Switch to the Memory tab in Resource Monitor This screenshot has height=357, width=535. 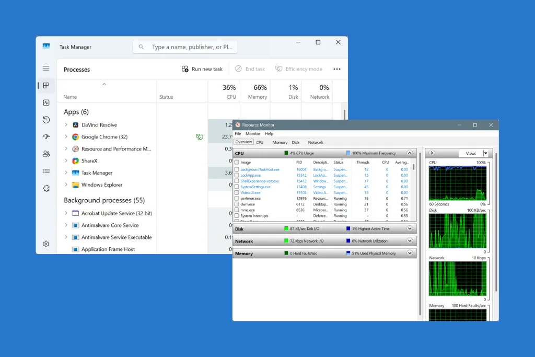tap(280, 142)
